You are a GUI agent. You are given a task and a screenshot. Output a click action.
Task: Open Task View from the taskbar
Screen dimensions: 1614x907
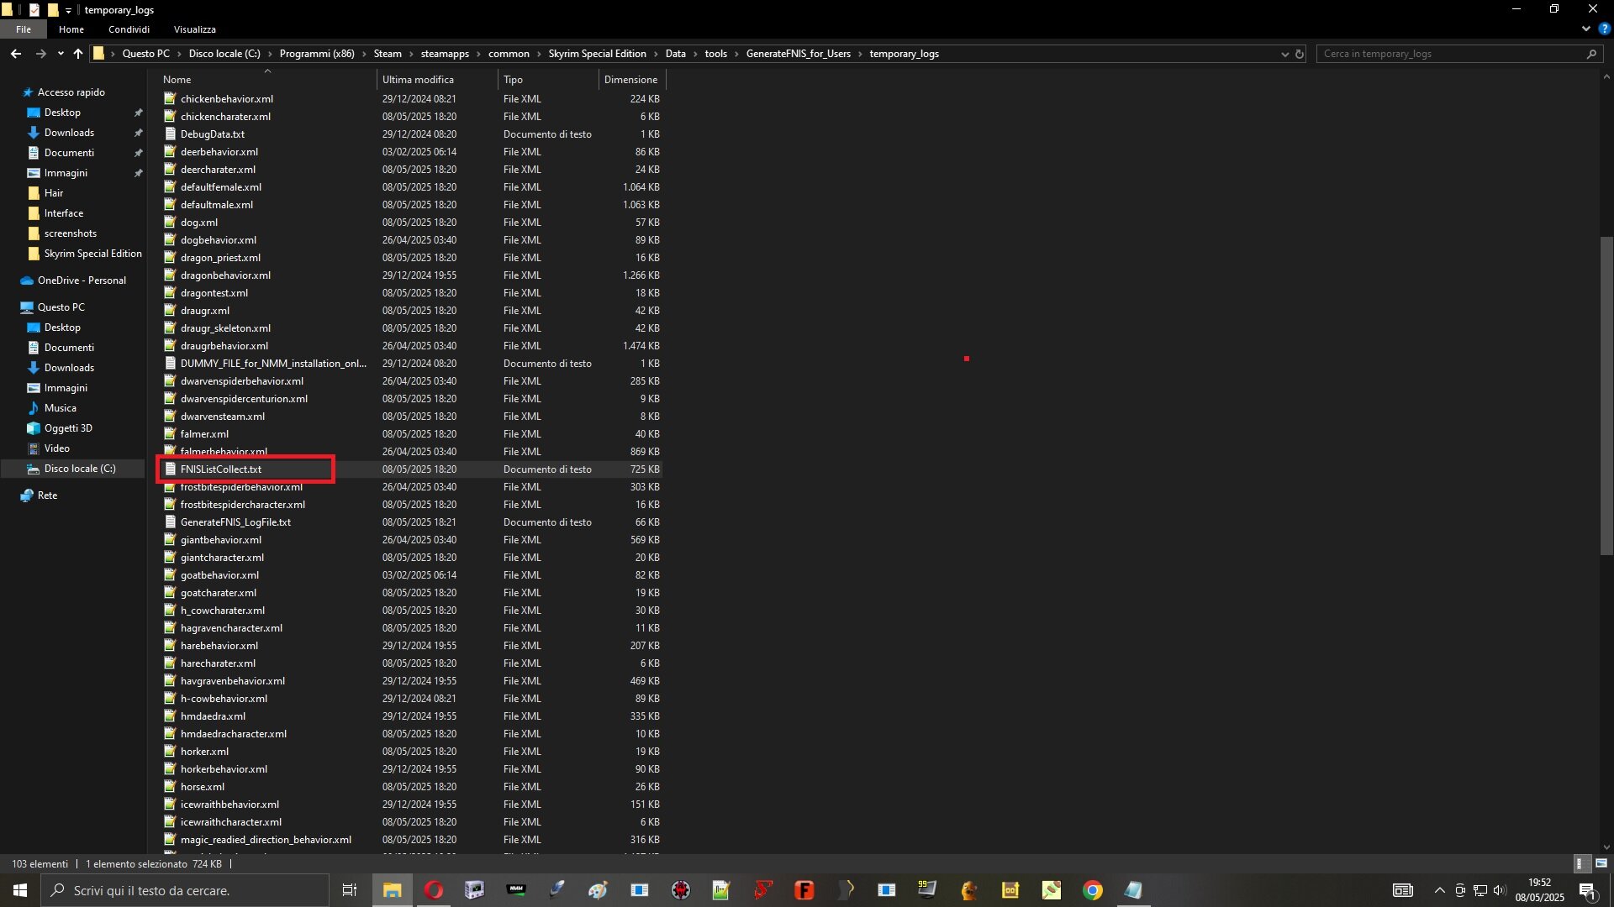pyautogui.click(x=350, y=890)
